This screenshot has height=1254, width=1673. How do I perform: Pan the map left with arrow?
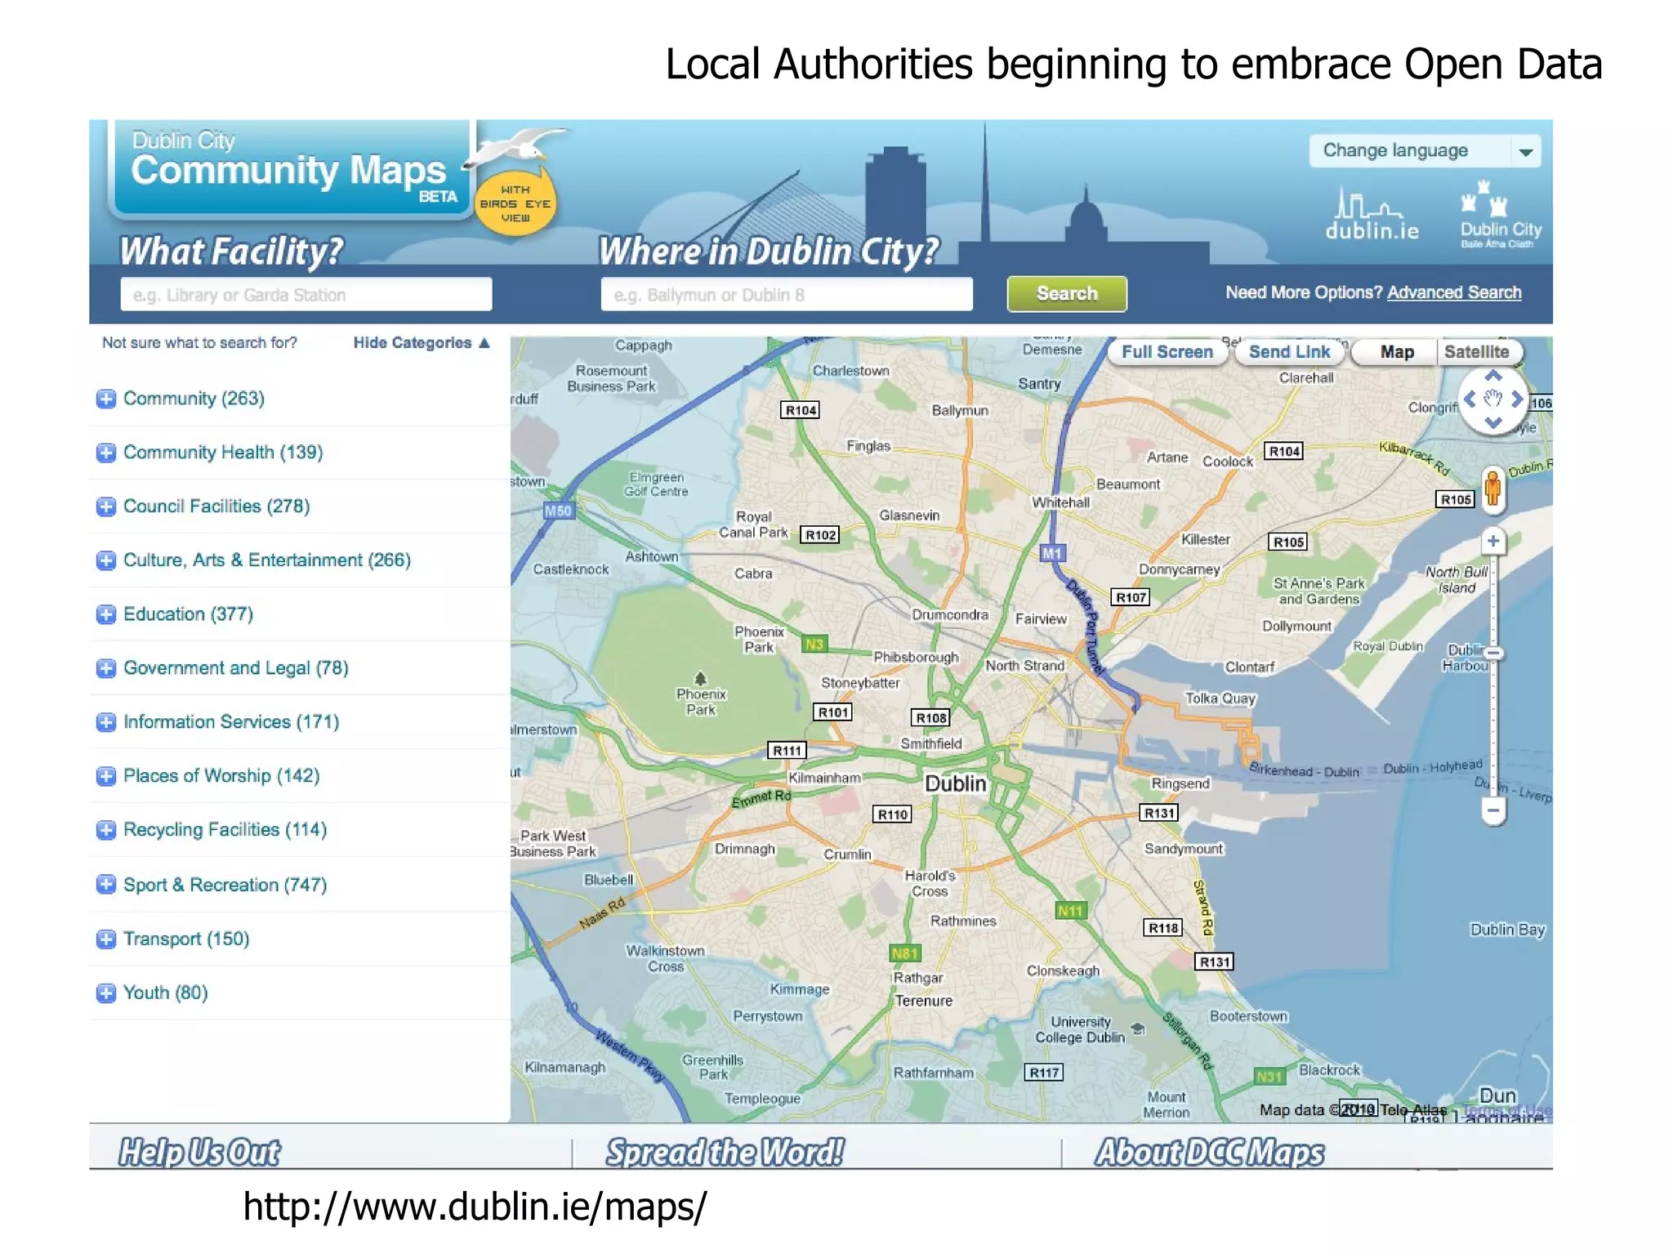[x=1470, y=399]
